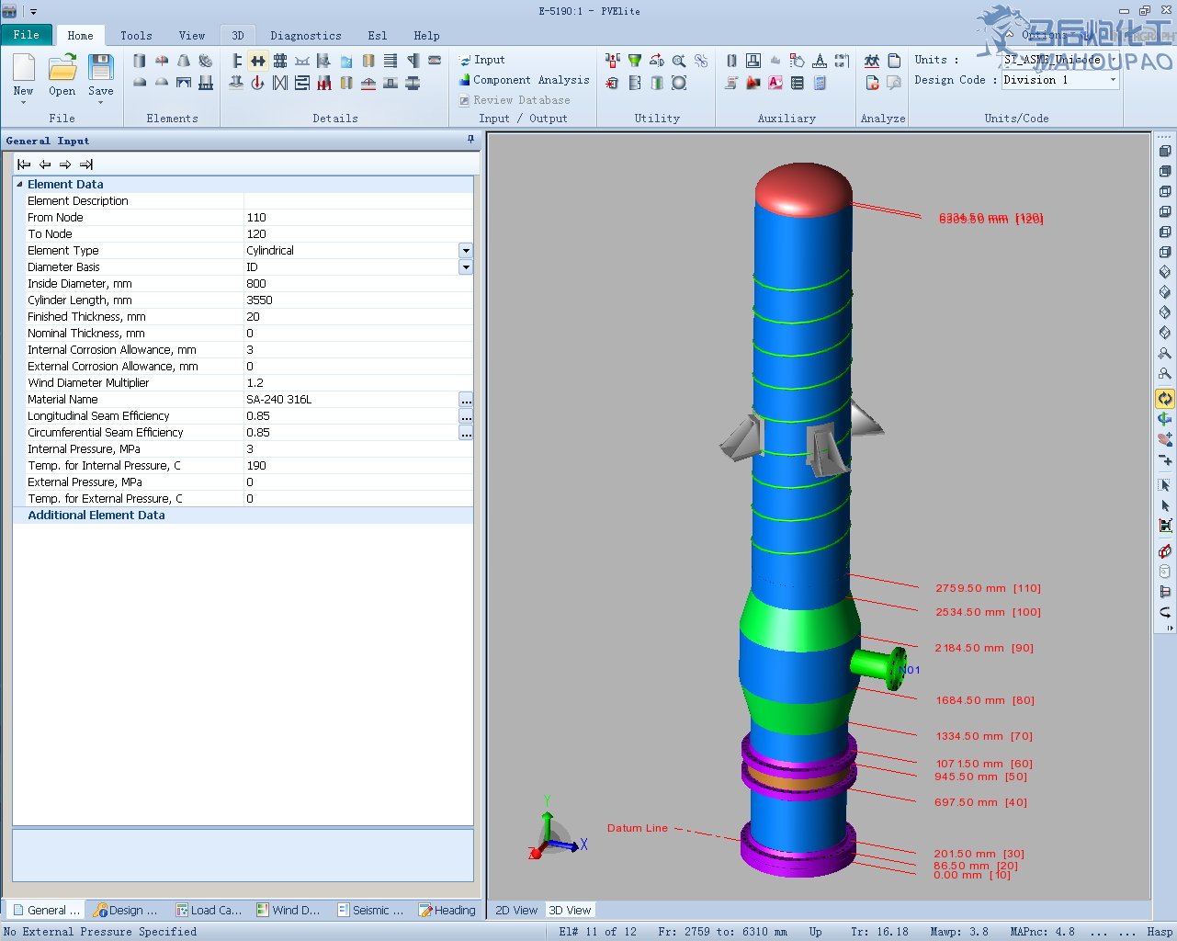Open the Heading bottom tab
The image size is (1177, 941).
tap(447, 910)
